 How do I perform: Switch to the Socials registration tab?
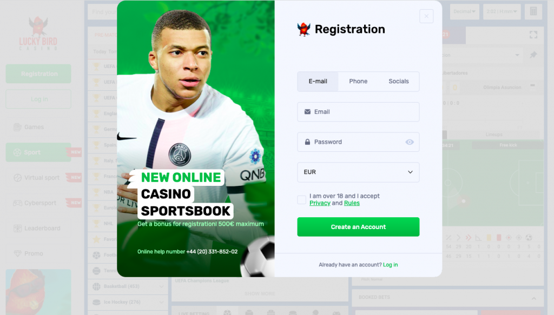(399, 82)
